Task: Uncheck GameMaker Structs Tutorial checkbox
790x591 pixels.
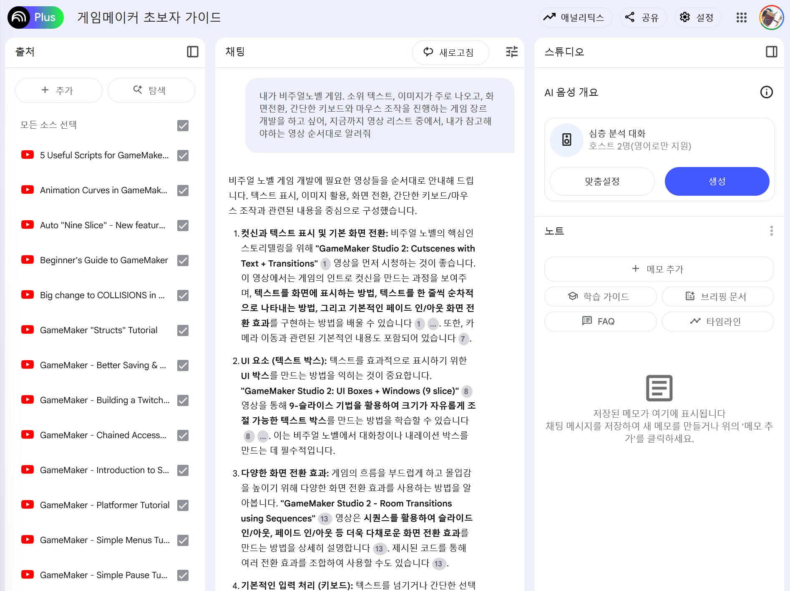Action: [x=183, y=330]
